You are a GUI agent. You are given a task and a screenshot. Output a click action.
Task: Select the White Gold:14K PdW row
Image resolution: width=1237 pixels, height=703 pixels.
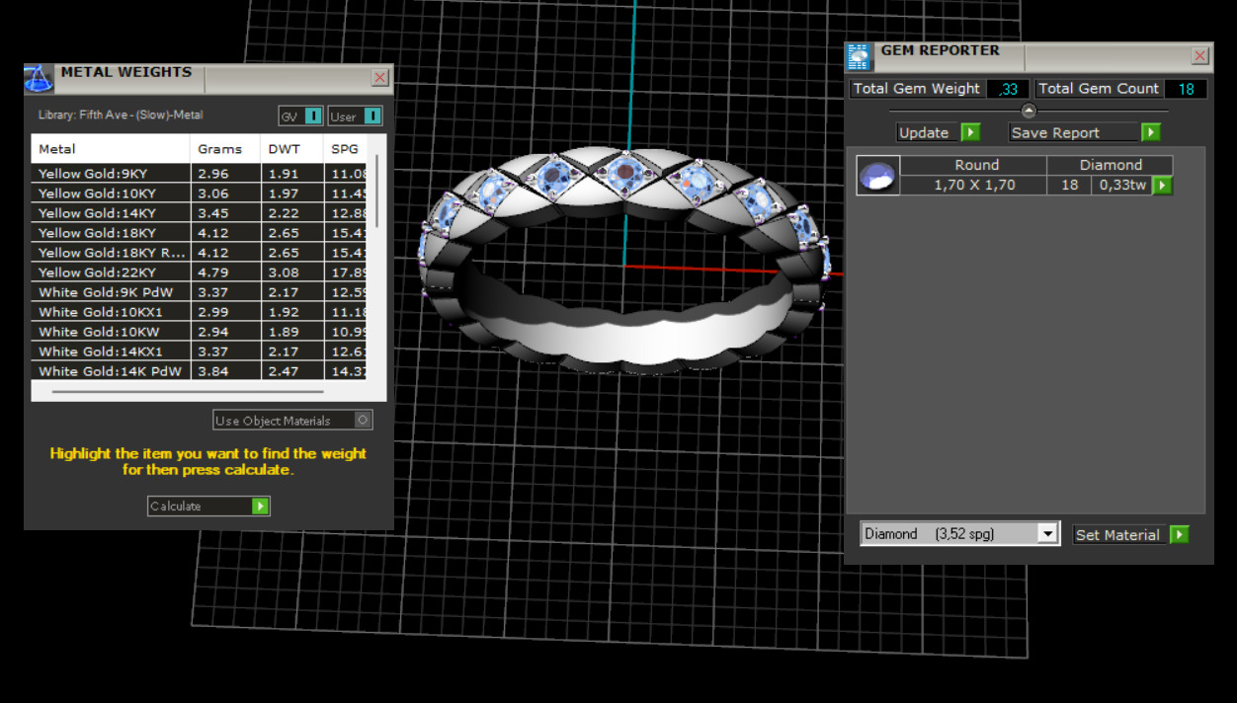[199, 371]
